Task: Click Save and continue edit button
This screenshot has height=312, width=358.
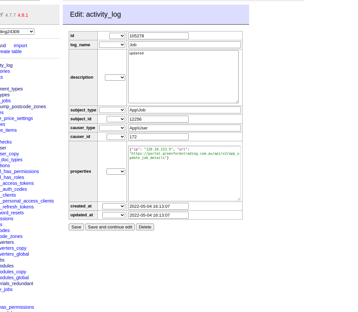Action: pos(110,227)
